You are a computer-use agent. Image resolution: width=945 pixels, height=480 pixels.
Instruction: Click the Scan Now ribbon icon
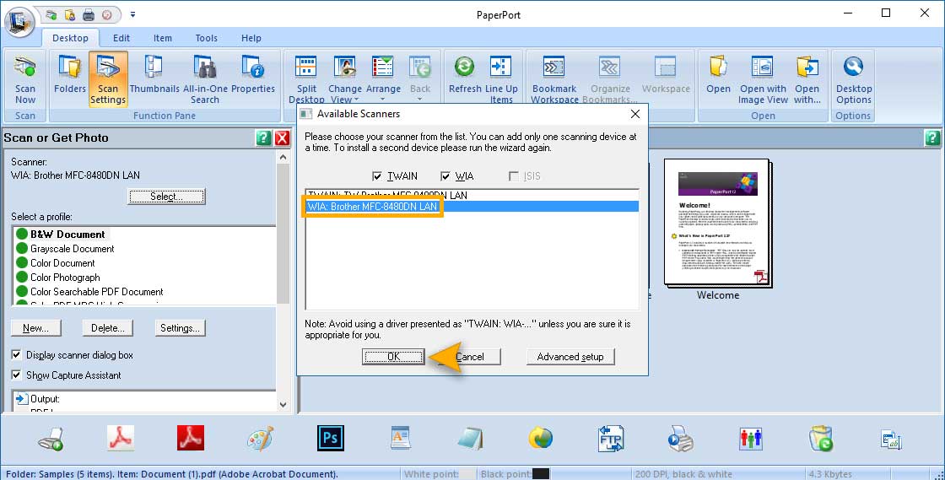point(25,79)
